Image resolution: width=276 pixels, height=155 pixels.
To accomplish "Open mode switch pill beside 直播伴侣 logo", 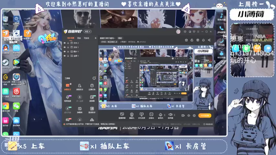I will point(88,31).
